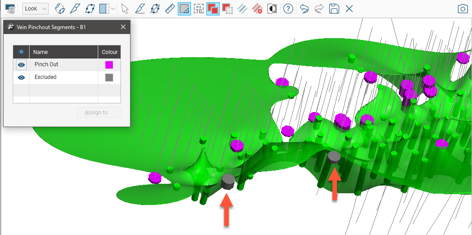Image resolution: width=472 pixels, height=235 pixels.
Task: Click the save floppy disk icon
Action: point(334,9)
